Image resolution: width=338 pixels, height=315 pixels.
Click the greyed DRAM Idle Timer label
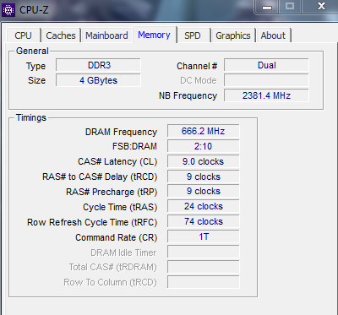pos(123,253)
